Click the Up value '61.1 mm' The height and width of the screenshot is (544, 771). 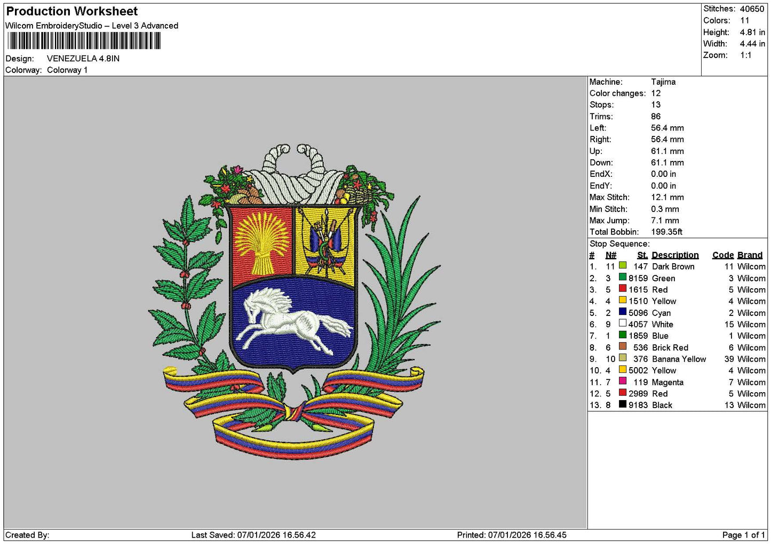pyautogui.click(x=667, y=151)
